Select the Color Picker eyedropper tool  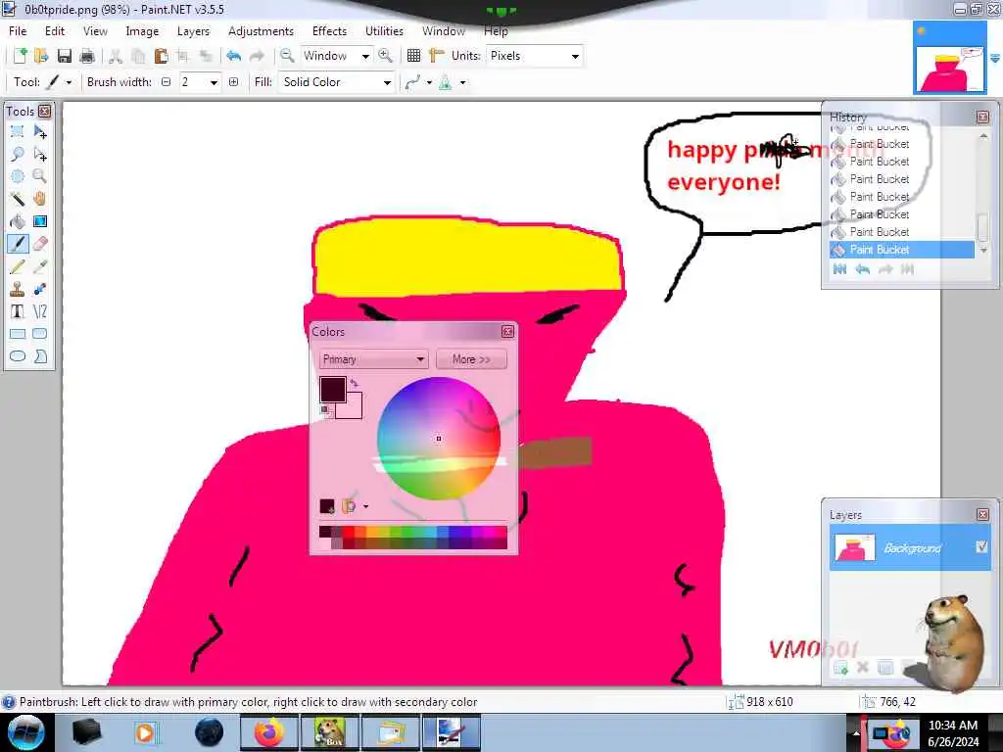(40, 266)
